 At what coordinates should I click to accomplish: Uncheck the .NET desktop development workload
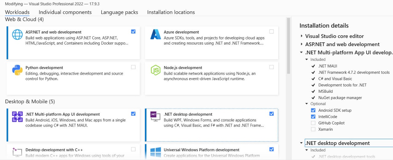[271, 114]
